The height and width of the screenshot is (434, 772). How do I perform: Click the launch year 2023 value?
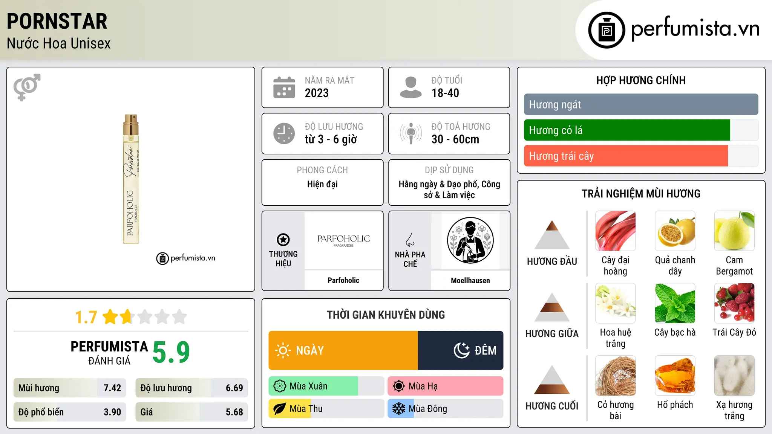[317, 93]
